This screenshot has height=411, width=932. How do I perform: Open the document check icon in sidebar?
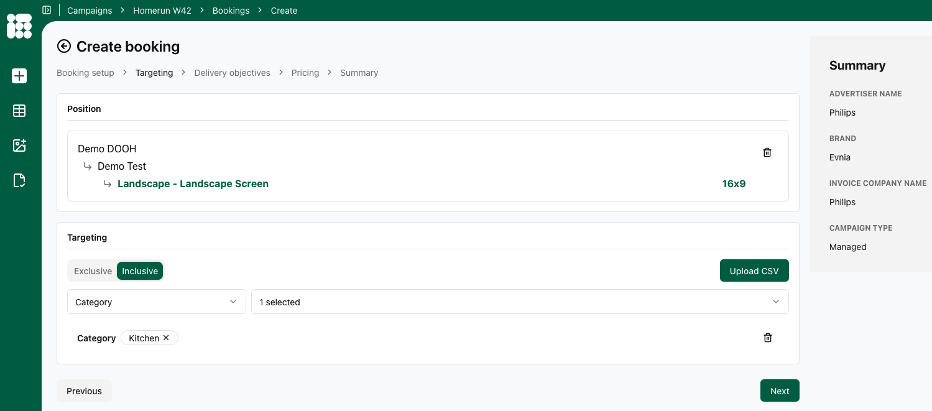click(19, 180)
